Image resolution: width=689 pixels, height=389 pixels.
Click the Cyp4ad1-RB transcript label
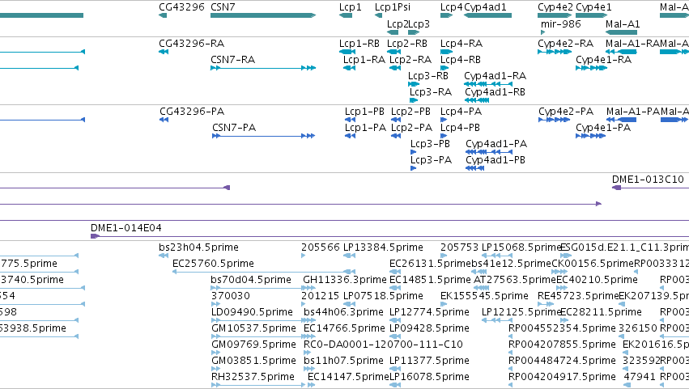[x=495, y=92]
